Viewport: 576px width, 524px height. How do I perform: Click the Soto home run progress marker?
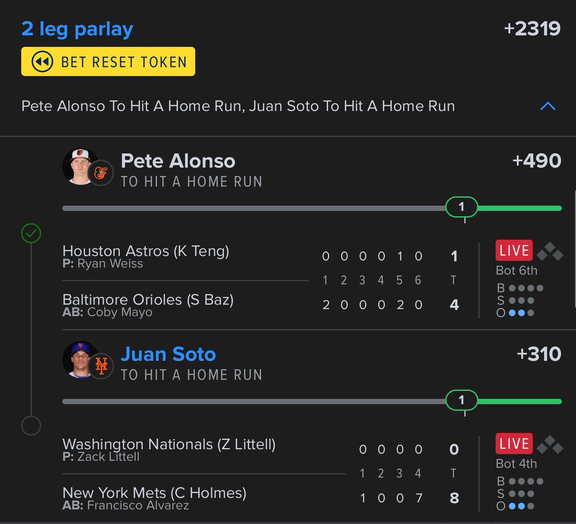pos(462,400)
